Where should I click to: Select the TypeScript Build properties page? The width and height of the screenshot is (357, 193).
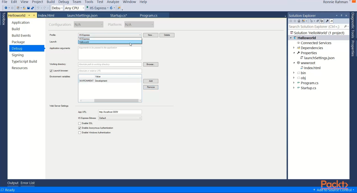pos(24,61)
